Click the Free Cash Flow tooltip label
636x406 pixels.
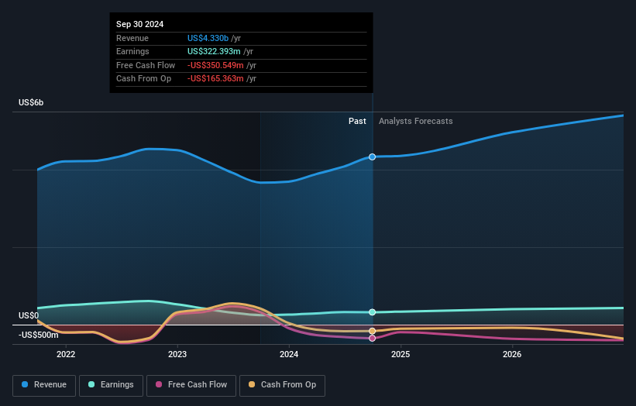click(146, 65)
